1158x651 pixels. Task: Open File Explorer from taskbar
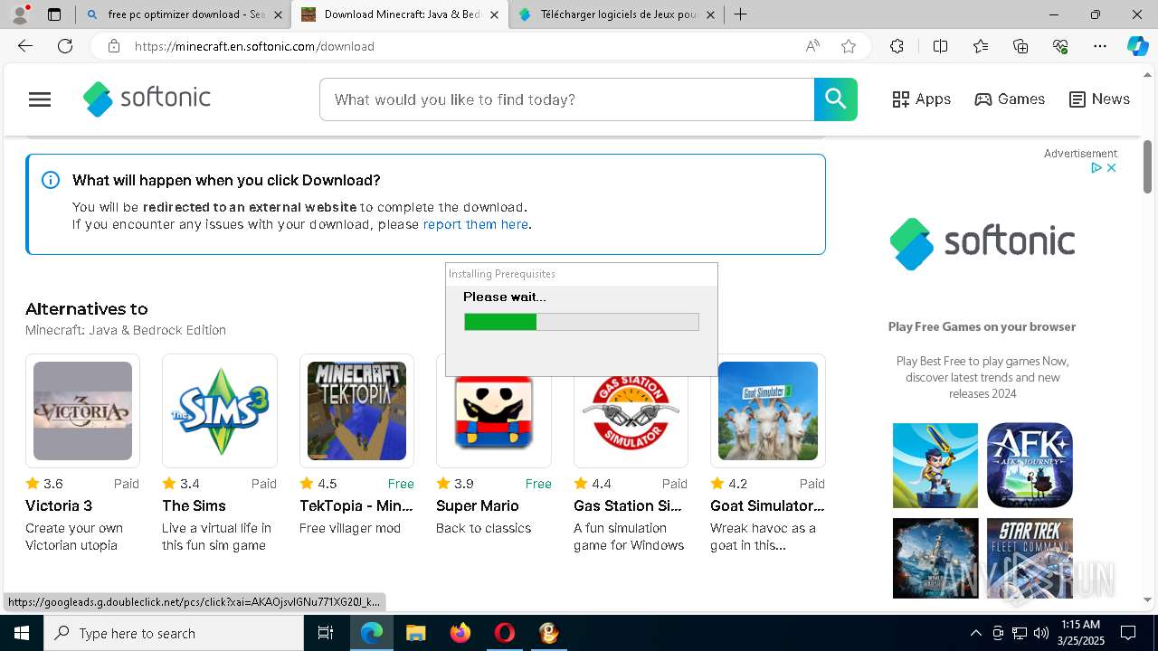tap(415, 633)
